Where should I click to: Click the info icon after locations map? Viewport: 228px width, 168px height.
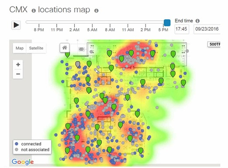coord(97,10)
